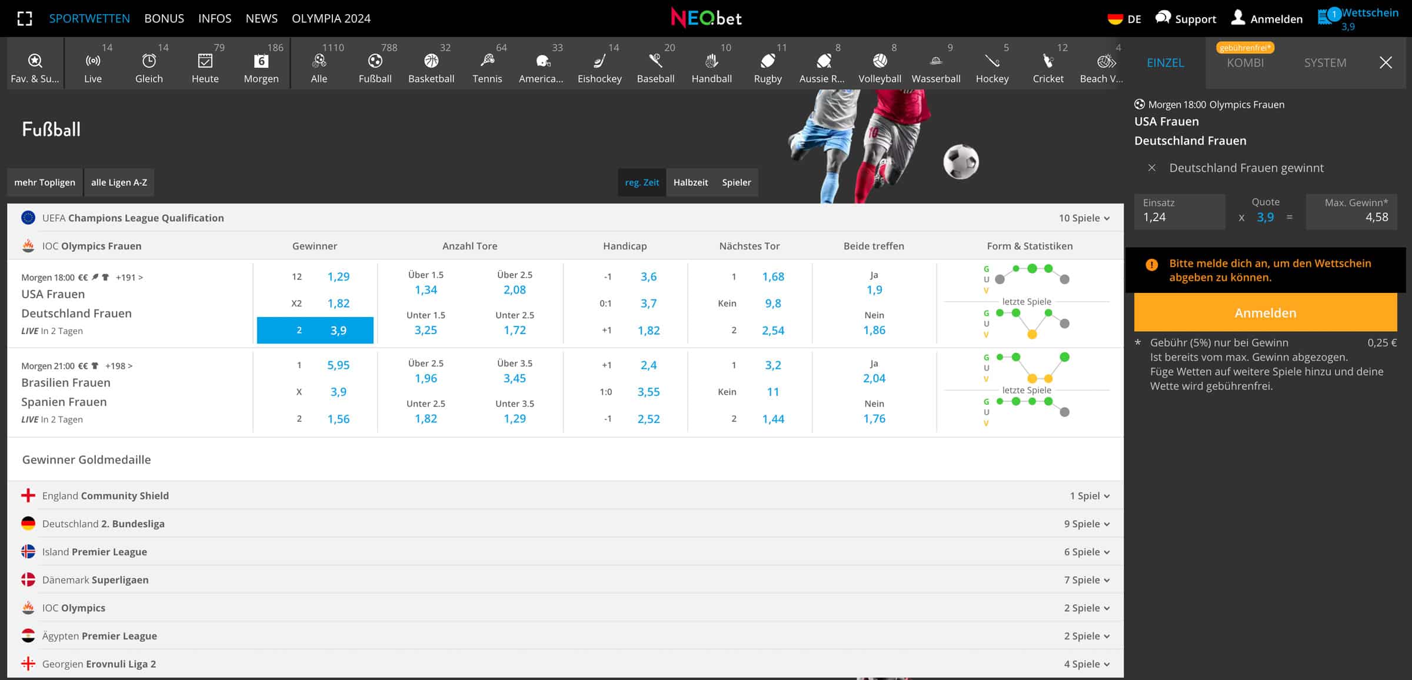The width and height of the screenshot is (1412, 680).
Task: Open Fav. & Su... star icon
Action: pos(35,61)
